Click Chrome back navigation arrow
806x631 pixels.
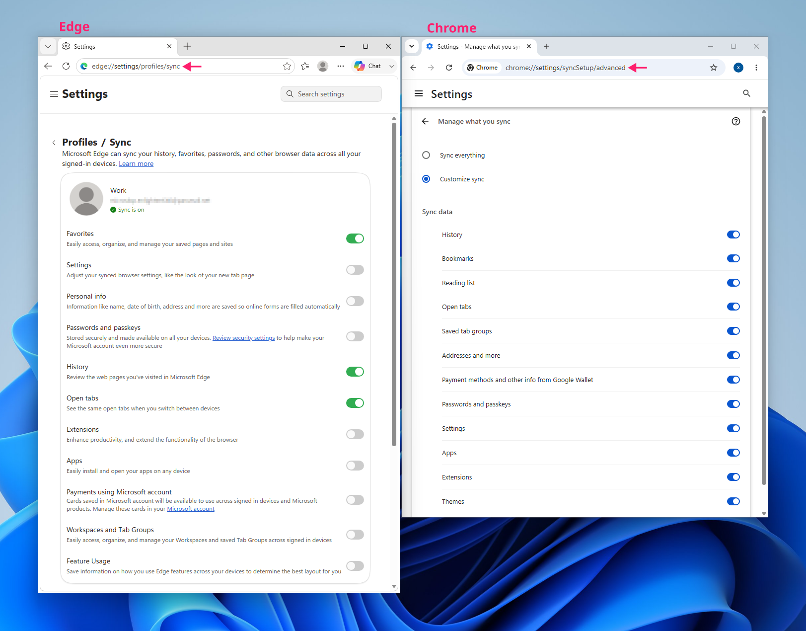413,68
